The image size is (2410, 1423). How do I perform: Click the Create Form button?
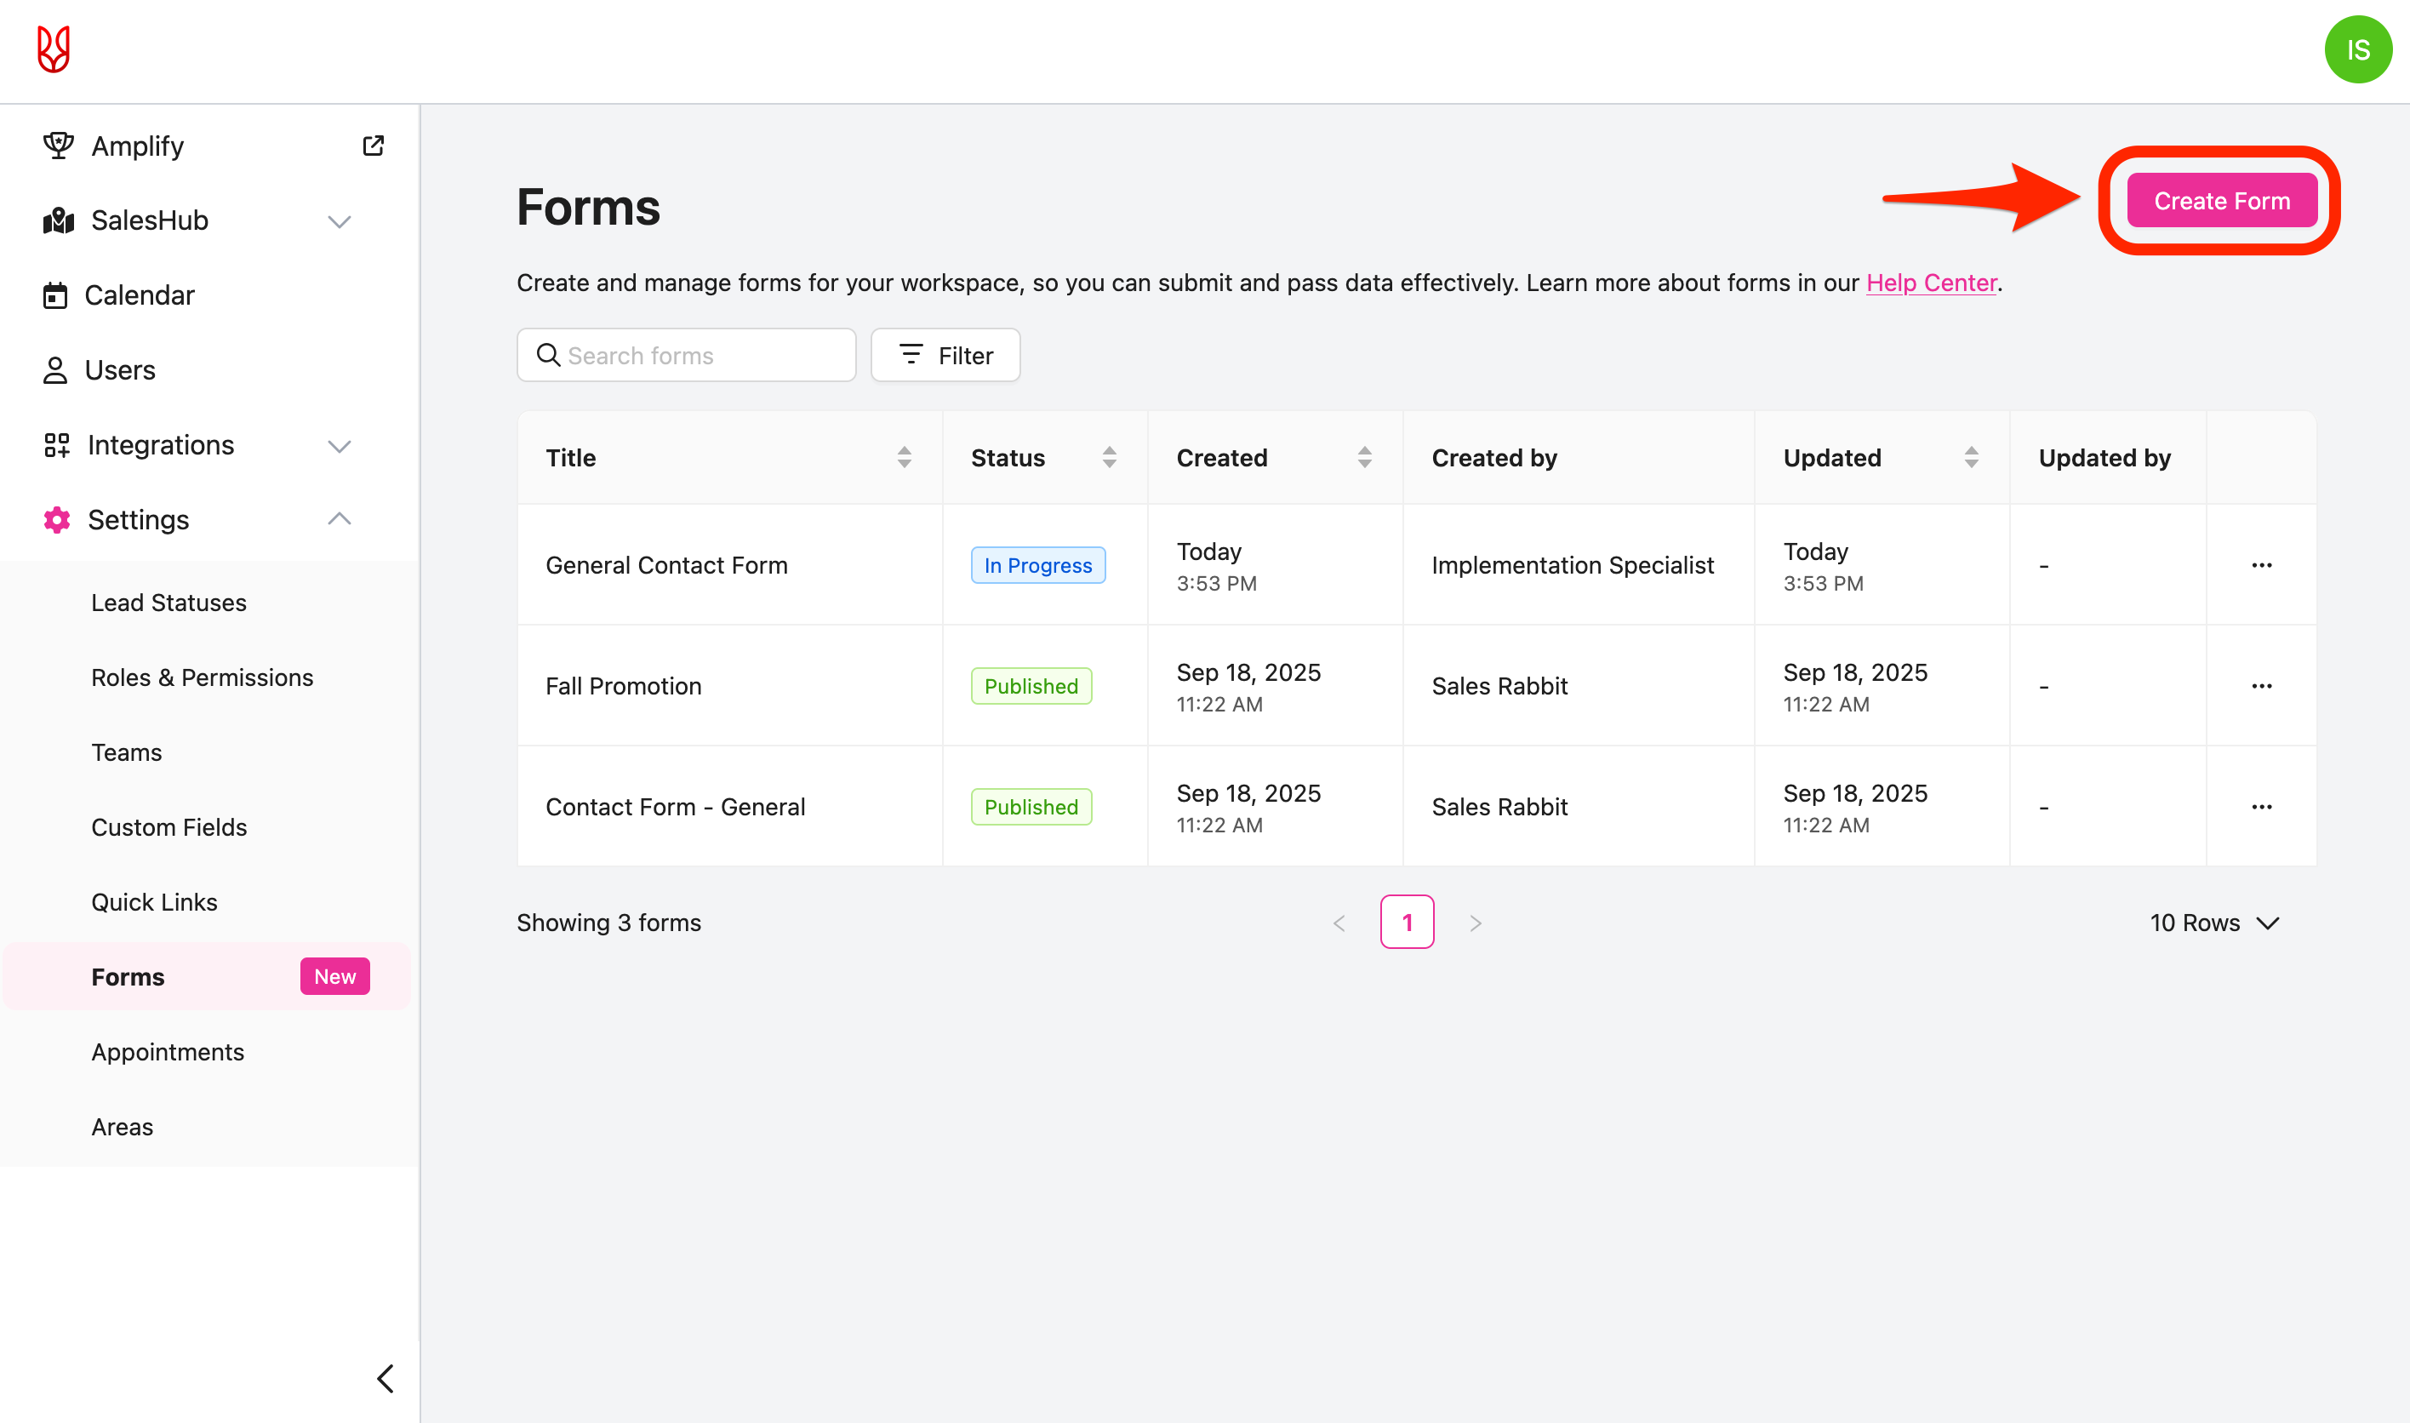[x=2221, y=202]
